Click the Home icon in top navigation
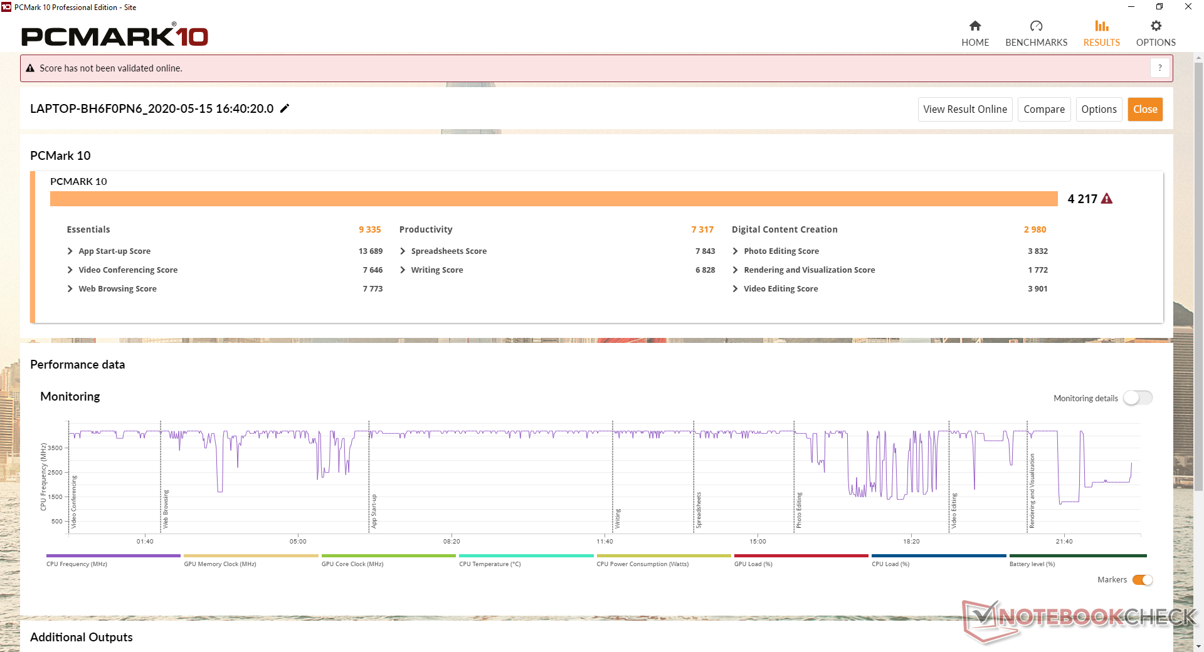 [975, 26]
